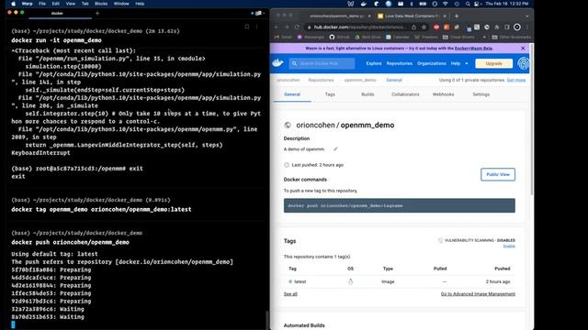The image size is (588, 330).
Task: Open the fingerprint profile avatar menu
Action: coord(523,63)
